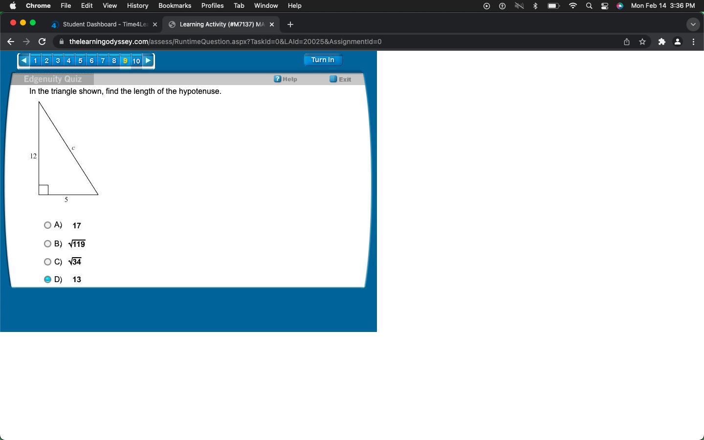Reload the page in Chrome

(x=42, y=42)
